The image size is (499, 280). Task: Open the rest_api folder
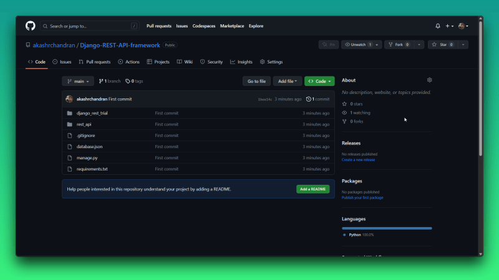point(84,124)
